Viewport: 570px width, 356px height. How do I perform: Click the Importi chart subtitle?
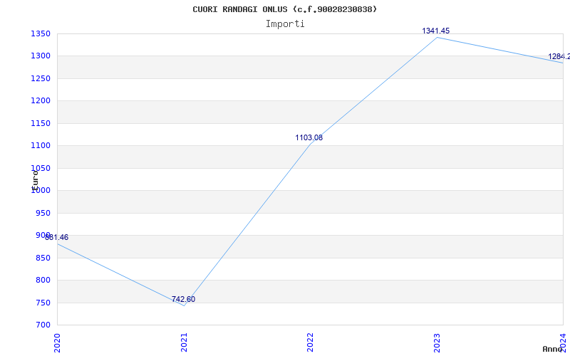pos(285,24)
